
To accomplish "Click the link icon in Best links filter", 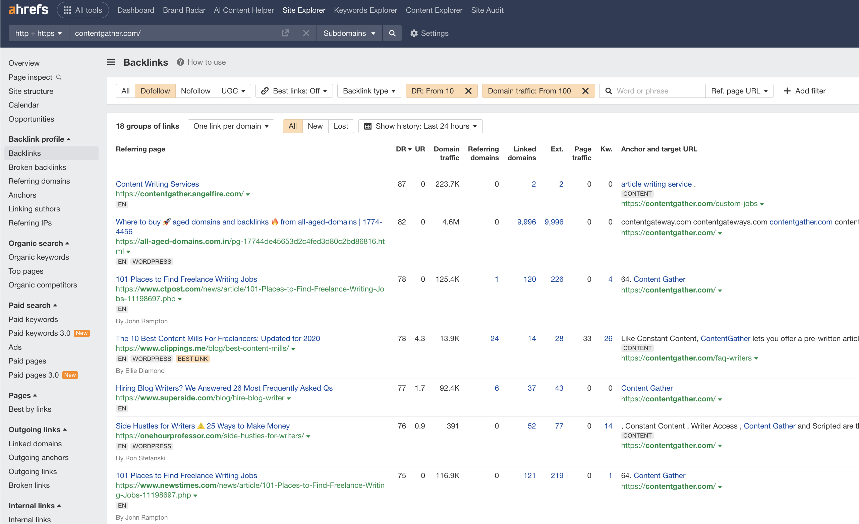I will 265,91.
